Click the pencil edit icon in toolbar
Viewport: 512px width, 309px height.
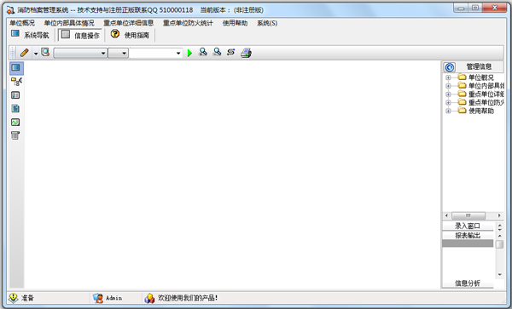click(x=25, y=53)
